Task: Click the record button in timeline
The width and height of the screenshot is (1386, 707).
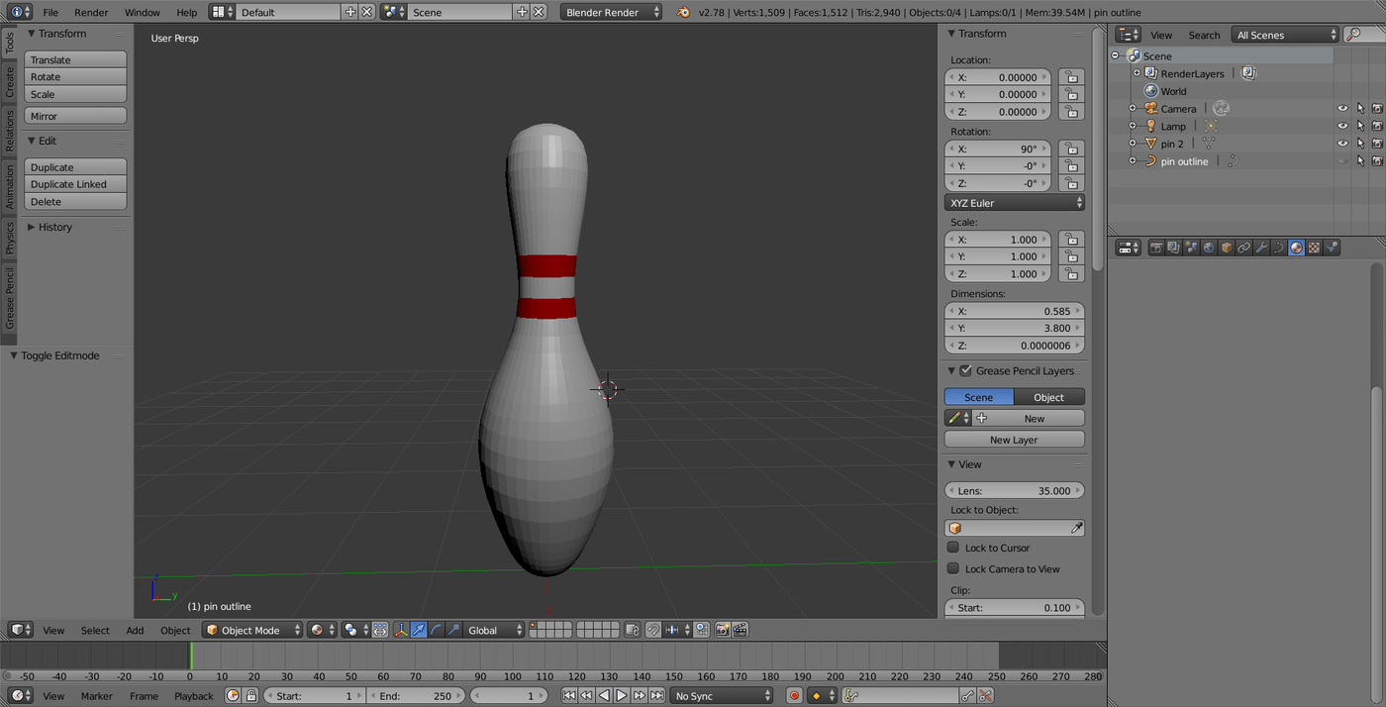Action: 794,696
